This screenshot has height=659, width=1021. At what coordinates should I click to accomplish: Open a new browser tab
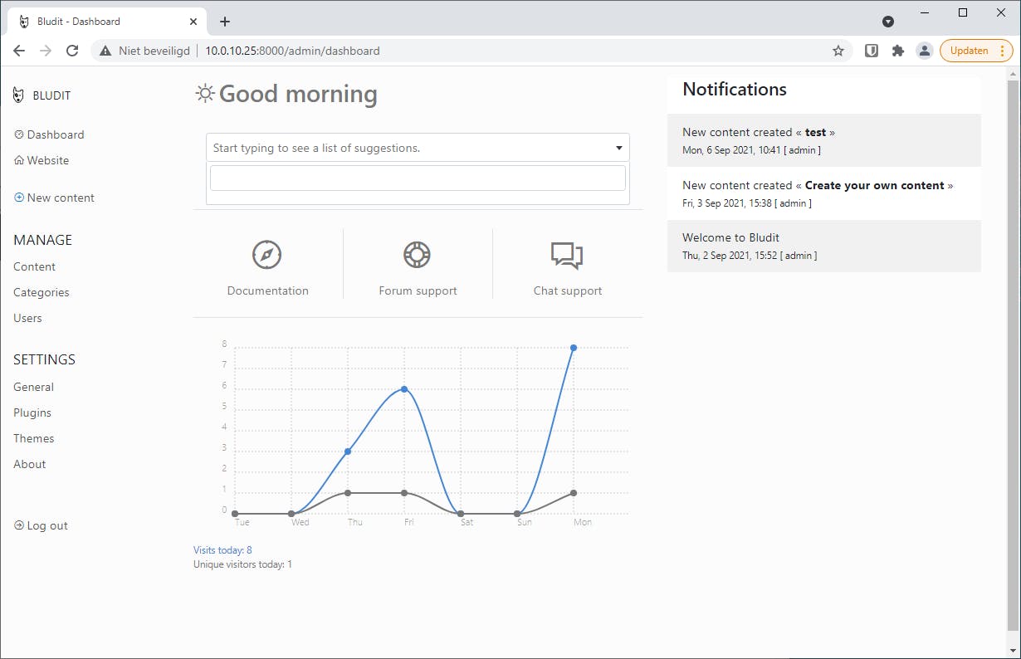pyautogui.click(x=225, y=22)
